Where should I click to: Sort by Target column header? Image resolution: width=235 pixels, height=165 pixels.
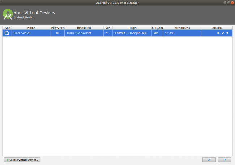tap(132, 28)
